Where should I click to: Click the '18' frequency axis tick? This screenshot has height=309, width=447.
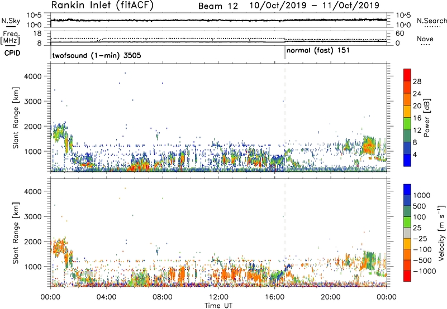pos(37,33)
